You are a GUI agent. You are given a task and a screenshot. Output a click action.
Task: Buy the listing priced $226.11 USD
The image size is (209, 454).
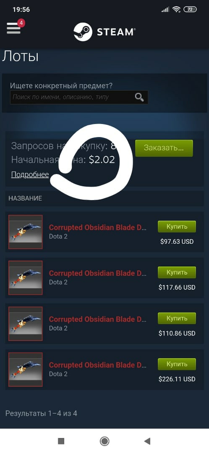coord(177,364)
